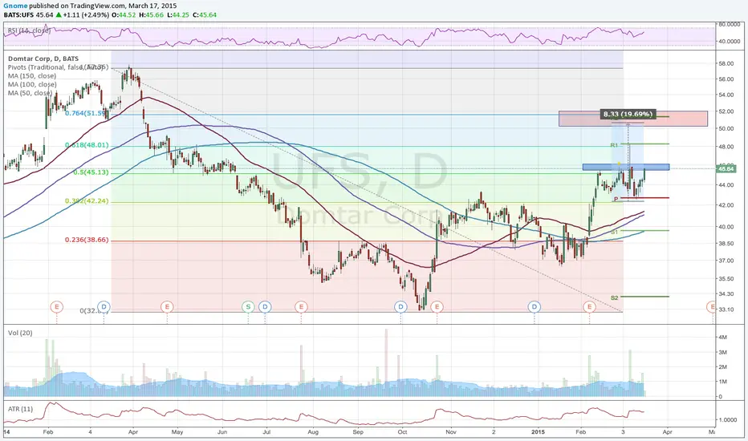Image resolution: width=748 pixels, height=441 pixels.
Task: Click the P pivot level label
Action: click(616, 199)
